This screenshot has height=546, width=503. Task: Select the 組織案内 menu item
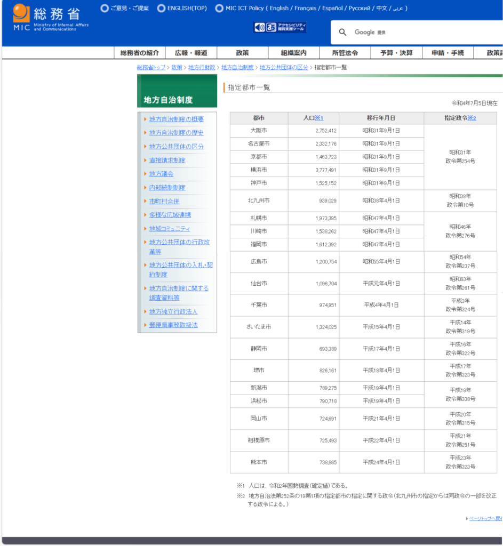tap(294, 53)
